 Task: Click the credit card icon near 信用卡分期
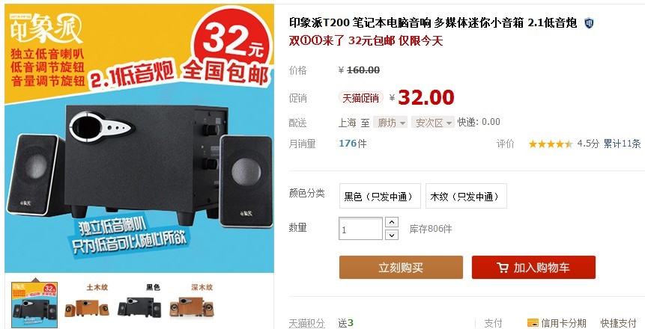click(533, 323)
